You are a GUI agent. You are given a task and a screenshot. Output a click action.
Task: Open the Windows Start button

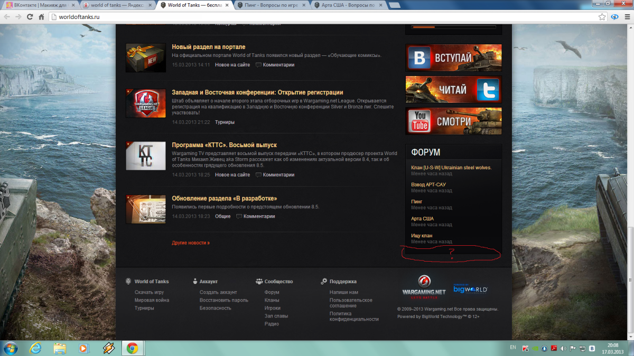pos(10,348)
